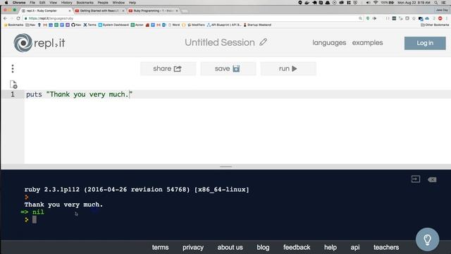Open Other Bookmarks folder
451x254 pixels.
click(x=435, y=25)
